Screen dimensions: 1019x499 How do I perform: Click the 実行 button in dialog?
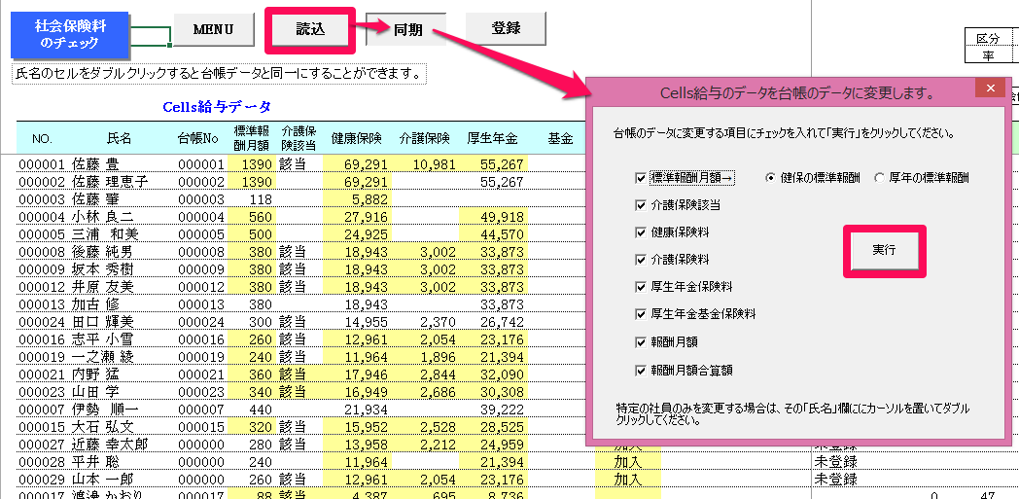[884, 251]
